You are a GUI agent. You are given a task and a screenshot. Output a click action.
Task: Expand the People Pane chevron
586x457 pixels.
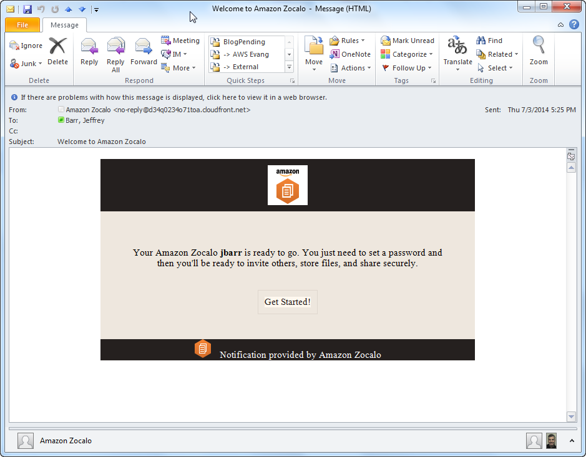(x=572, y=441)
